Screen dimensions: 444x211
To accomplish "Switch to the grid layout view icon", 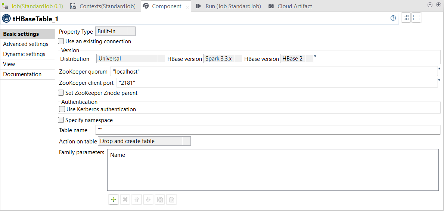I will point(406,18).
